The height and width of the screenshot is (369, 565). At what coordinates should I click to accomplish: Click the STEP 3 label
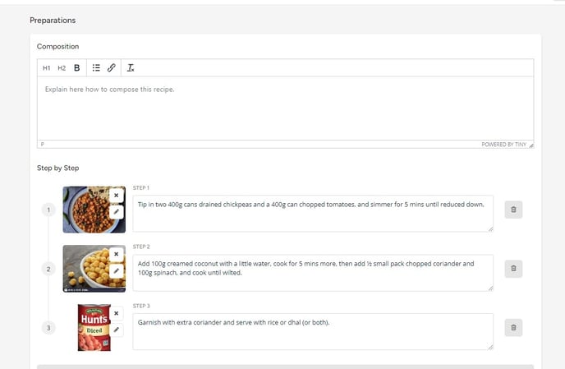[x=141, y=306]
